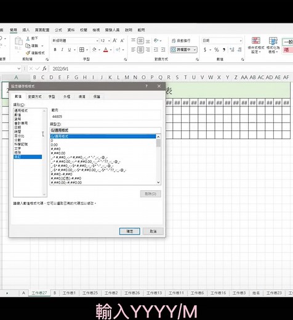
Task: Open the font size 12 dropdown
Action: coord(109,41)
